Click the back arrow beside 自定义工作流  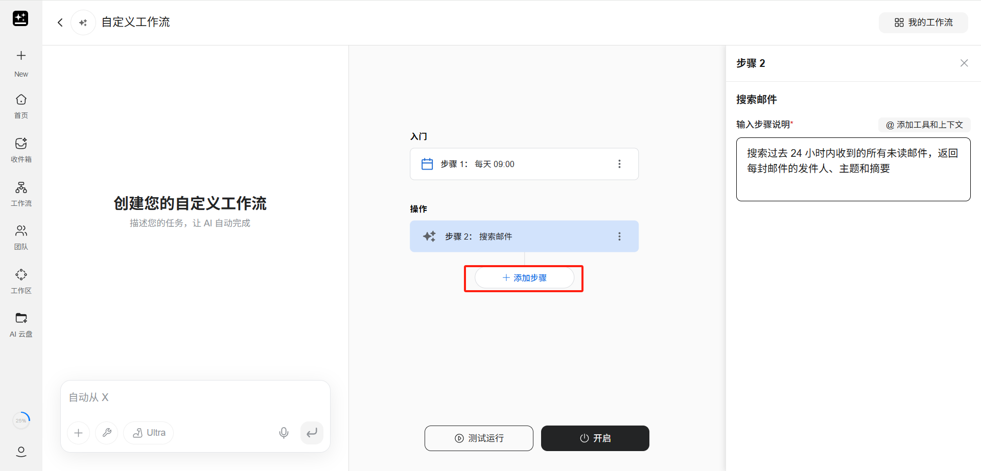tap(60, 22)
